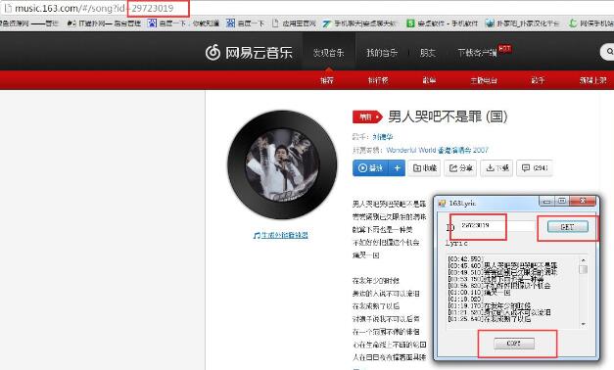
Task: Add song to playlist with plus button
Action: tap(397, 168)
